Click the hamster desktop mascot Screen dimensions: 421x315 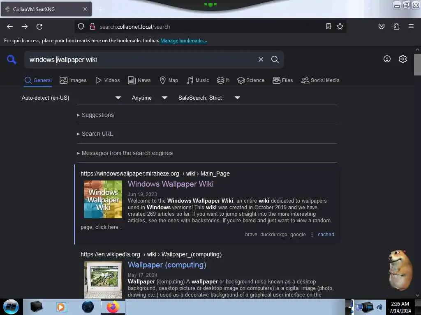point(400,270)
